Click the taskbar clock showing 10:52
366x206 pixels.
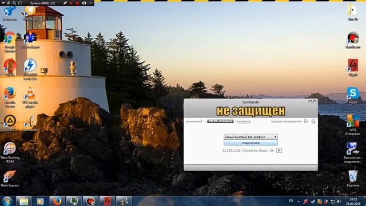coord(353,201)
